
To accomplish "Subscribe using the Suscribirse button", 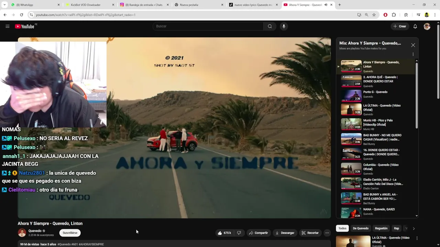I will click(x=70, y=233).
